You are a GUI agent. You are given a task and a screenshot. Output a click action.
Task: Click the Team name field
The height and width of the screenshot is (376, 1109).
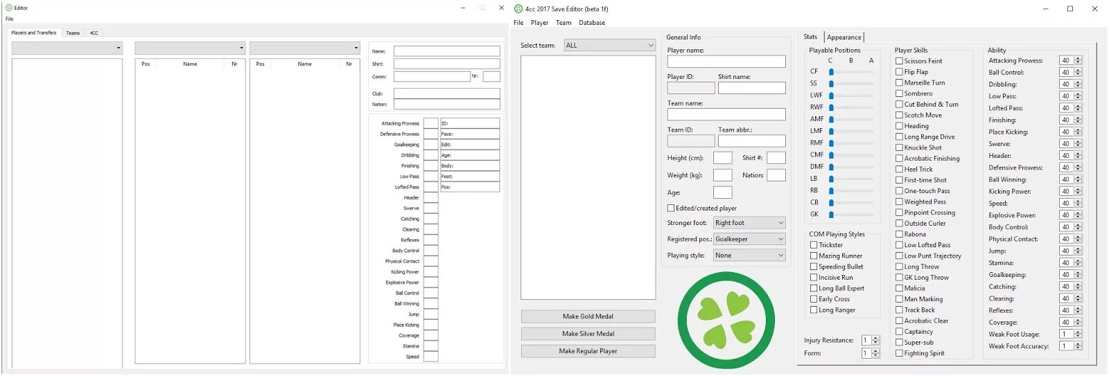(726, 114)
